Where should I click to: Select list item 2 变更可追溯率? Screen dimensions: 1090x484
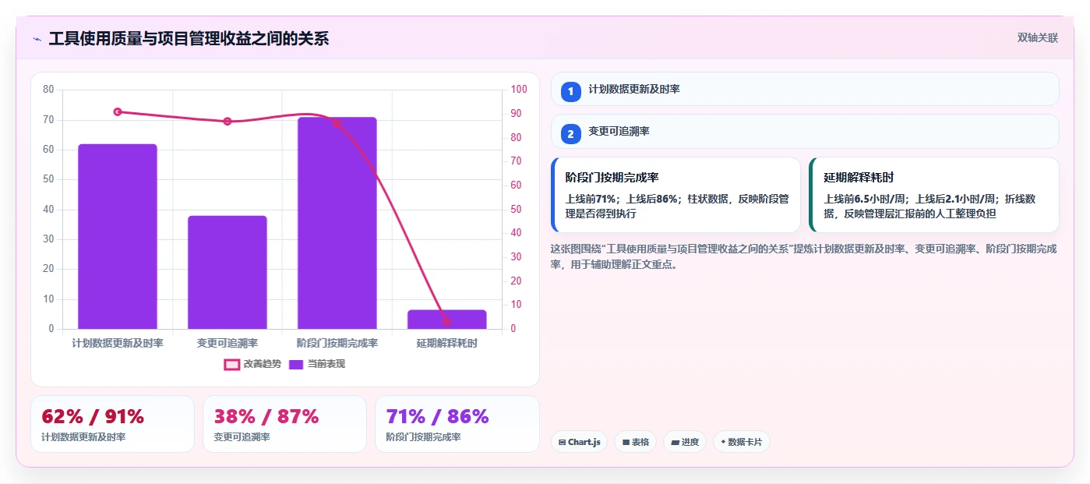coord(805,131)
